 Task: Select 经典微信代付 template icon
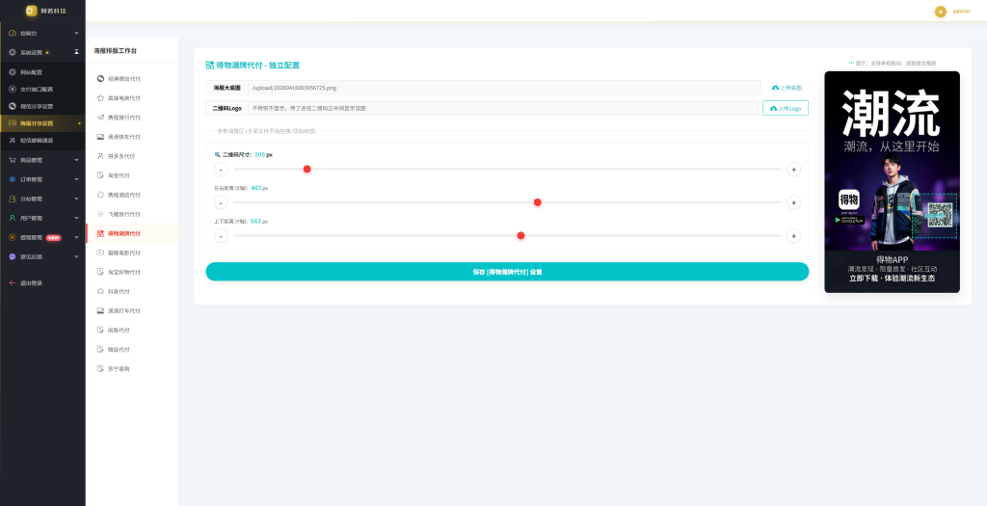click(x=100, y=79)
